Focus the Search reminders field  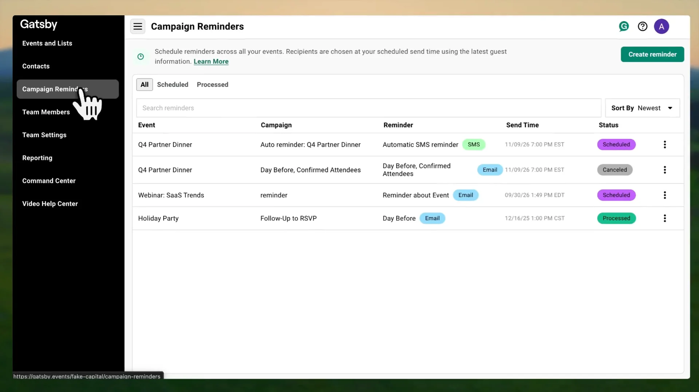pos(368,108)
